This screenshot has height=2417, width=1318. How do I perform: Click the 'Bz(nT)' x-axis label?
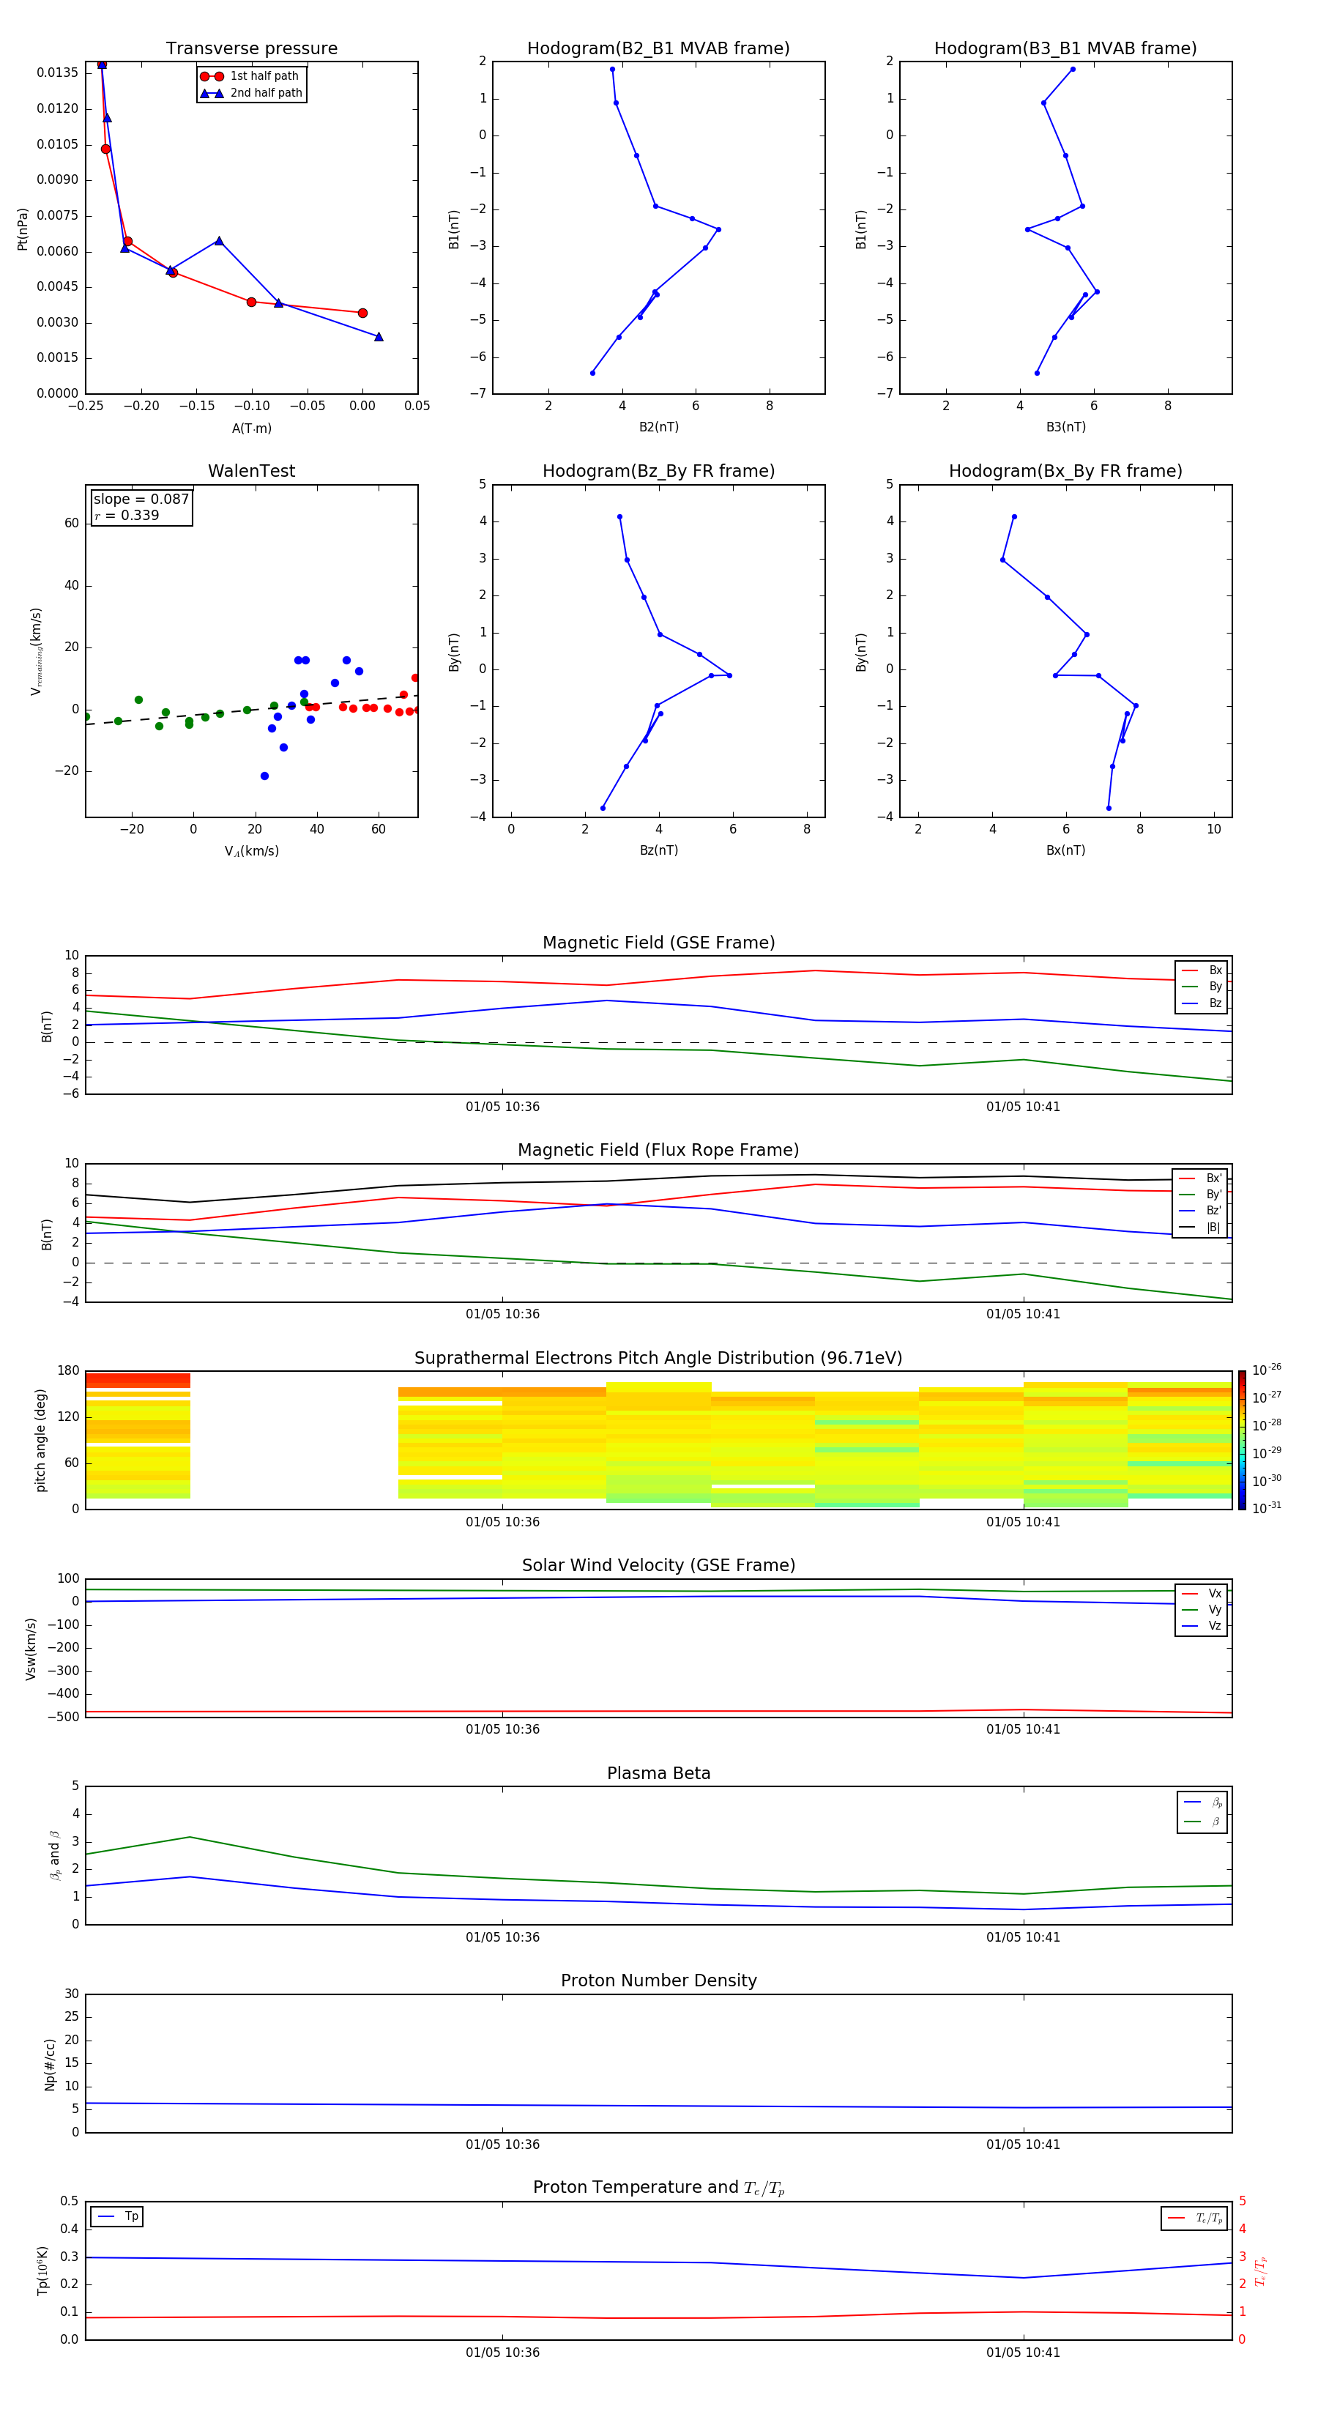(x=658, y=850)
